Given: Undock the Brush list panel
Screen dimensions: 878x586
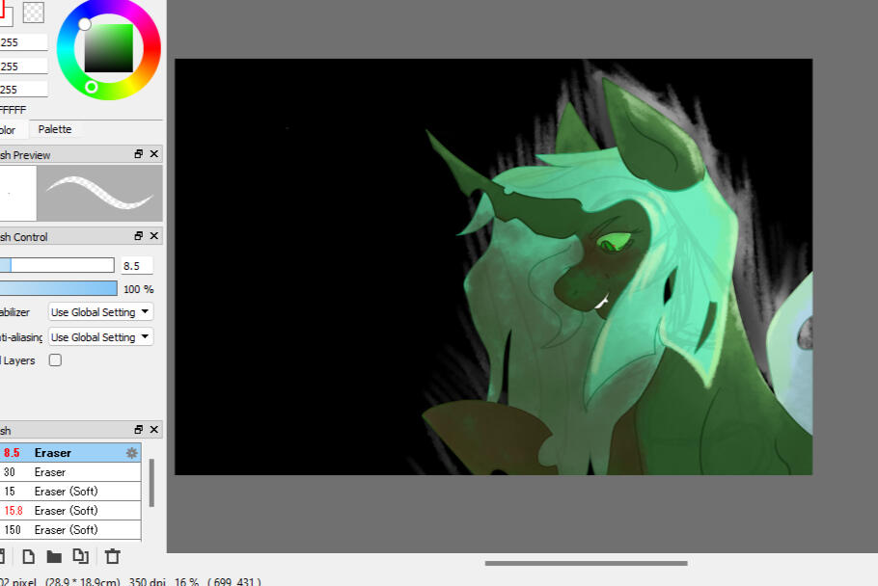Looking at the screenshot, I should coord(139,430).
